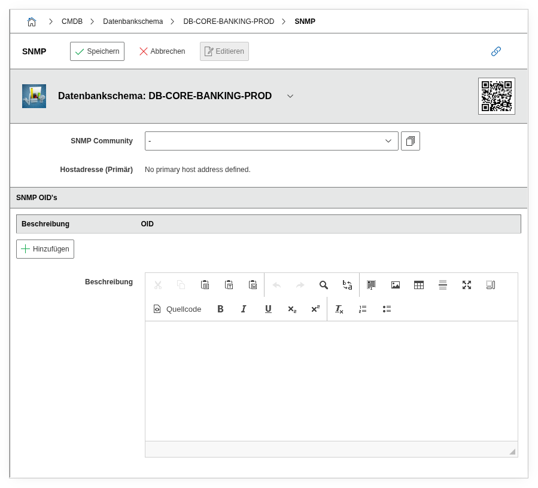The width and height of the screenshot is (538, 488).
Task: Insert a horizontal line in the editor
Action: tap(443, 285)
